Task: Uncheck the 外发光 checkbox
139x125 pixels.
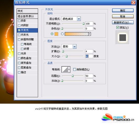Action: point(19,30)
